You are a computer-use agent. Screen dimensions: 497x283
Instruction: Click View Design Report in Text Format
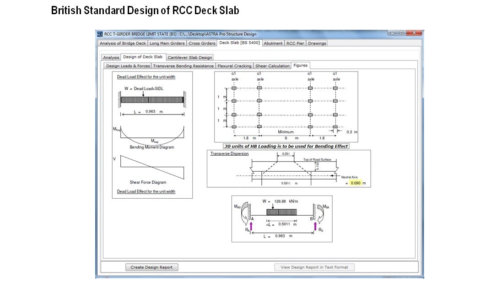pos(314,267)
